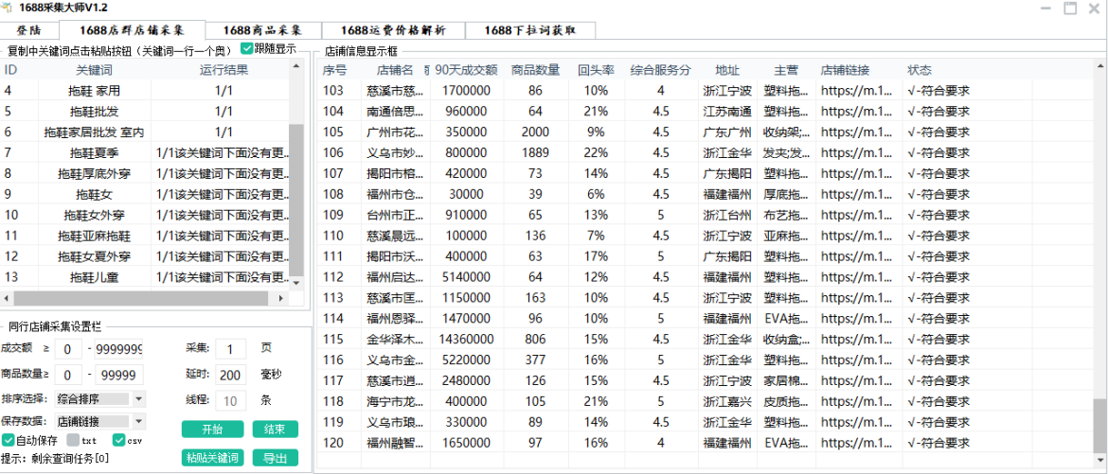The image size is (1108, 474).
Task: Click the 22% repurchase rate cell
Action: pyautogui.click(x=596, y=152)
